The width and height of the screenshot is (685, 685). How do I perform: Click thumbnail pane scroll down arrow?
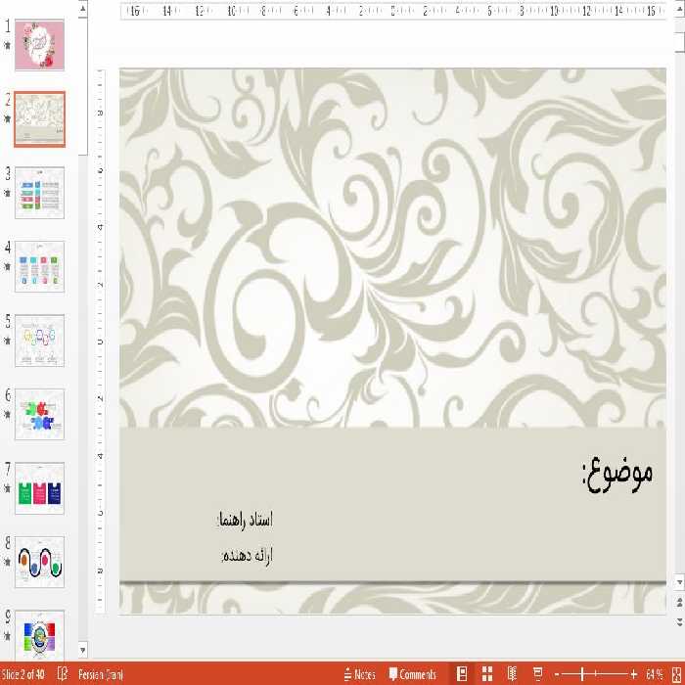(83, 650)
